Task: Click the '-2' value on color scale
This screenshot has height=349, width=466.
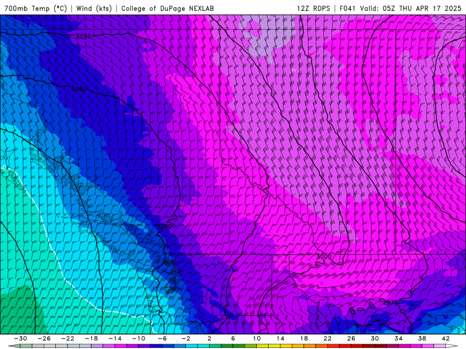Action: [x=186, y=339]
